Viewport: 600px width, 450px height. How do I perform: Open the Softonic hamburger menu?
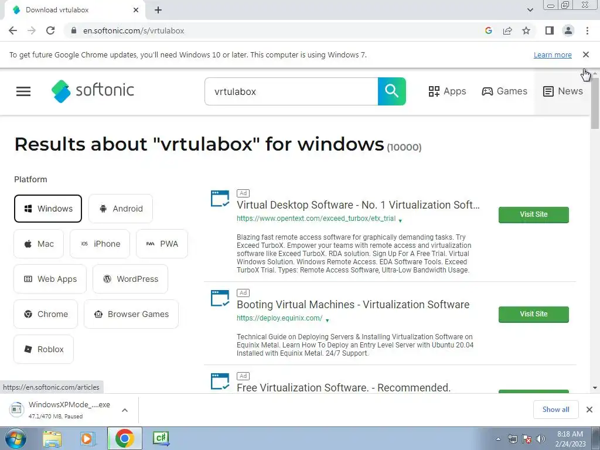pyautogui.click(x=23, y=91)
